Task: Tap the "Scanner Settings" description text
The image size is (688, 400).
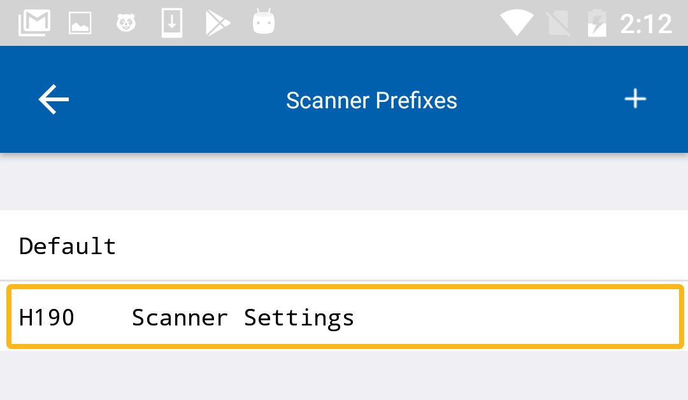Action: coord(243,317)
